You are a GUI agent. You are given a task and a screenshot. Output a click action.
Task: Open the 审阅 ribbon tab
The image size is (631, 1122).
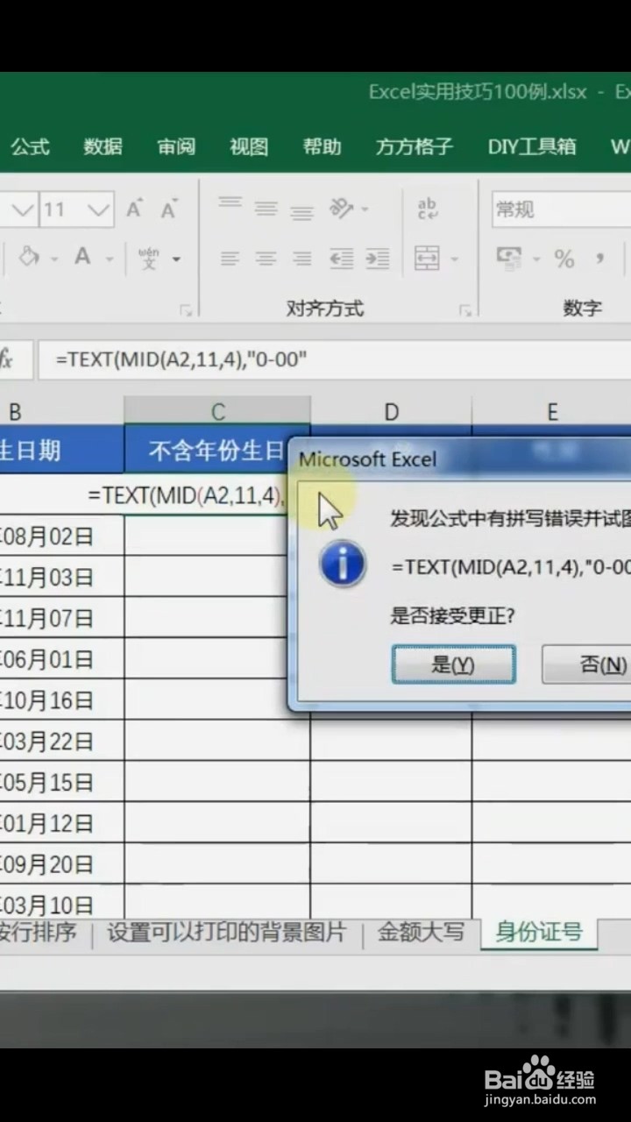(176, 146)
